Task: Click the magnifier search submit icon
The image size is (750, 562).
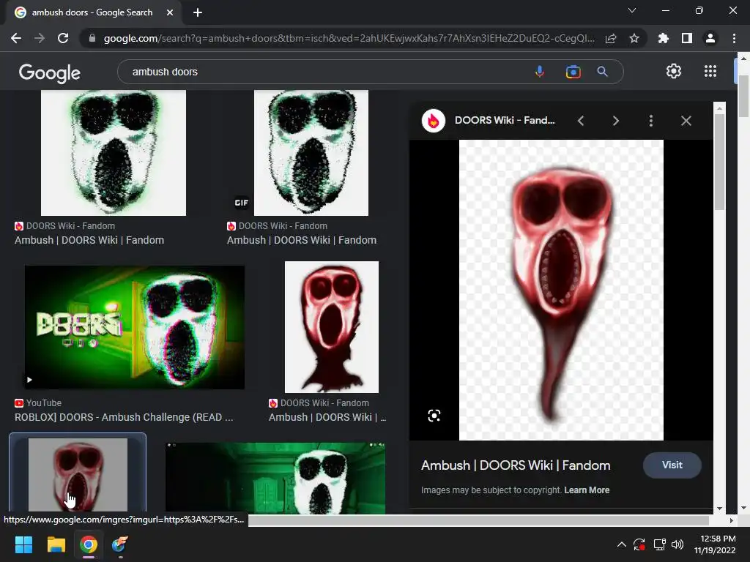Action: tap(602, 72)
